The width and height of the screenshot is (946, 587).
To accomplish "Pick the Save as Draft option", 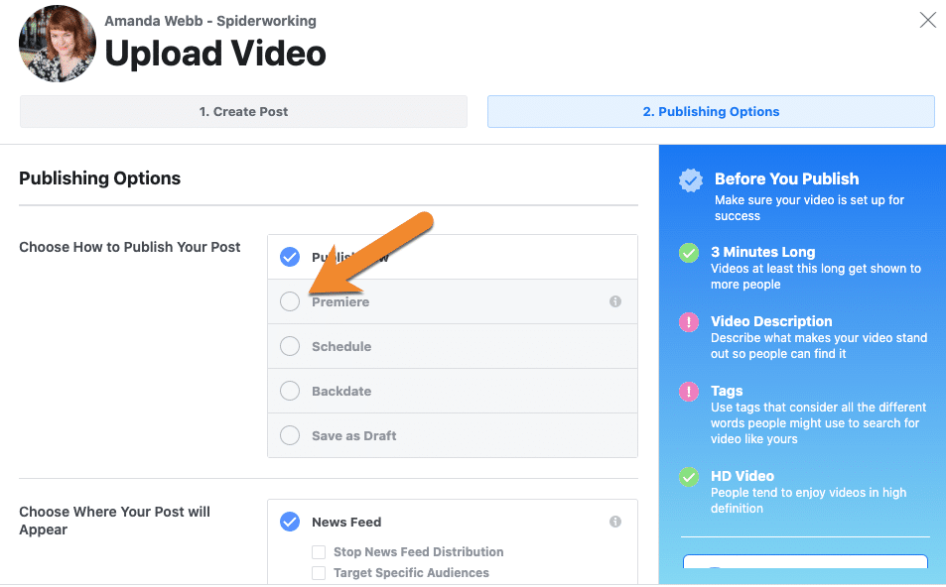I will [x=290, y=435].
